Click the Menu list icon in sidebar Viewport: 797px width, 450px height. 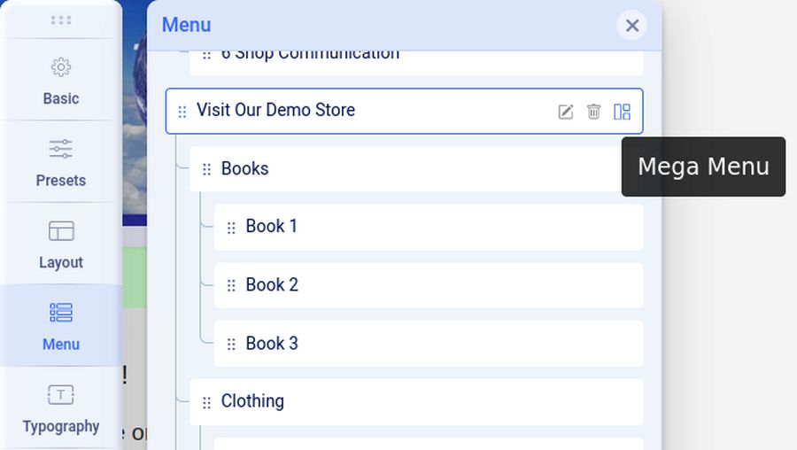(61, 313)
